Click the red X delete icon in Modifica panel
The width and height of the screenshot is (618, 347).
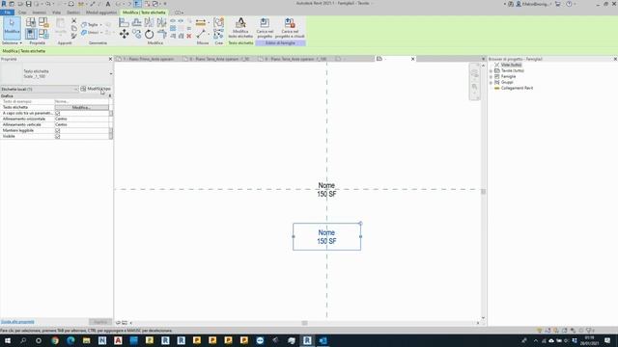189,36
